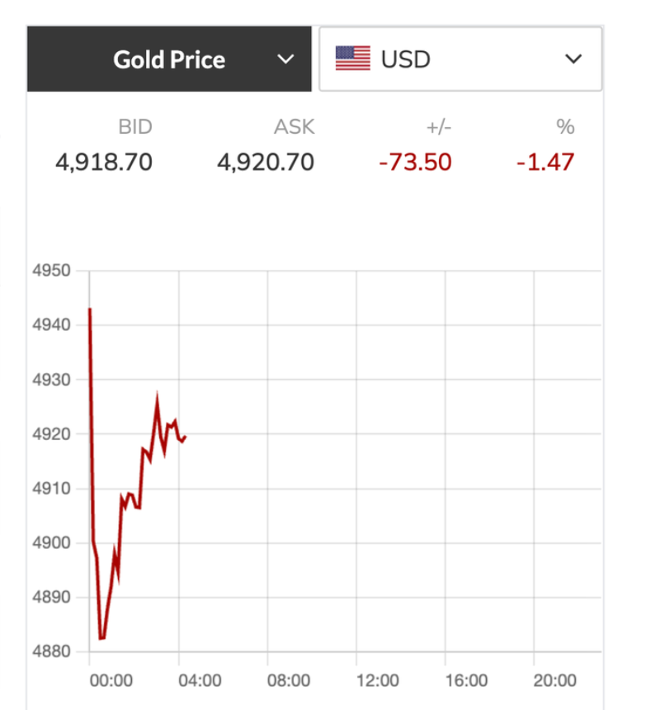Screen dimensions: 646x710
Task: Click the red price line's lowest point
Action: point(101,637)
